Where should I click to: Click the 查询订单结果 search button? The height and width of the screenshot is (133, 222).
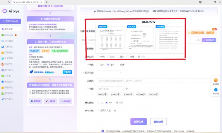pos(11,21)
